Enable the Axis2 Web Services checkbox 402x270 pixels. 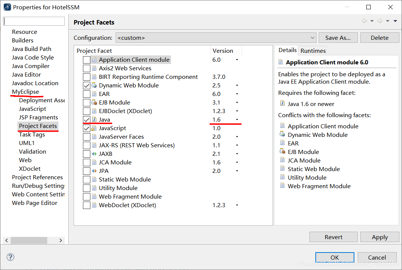[86, 68]
